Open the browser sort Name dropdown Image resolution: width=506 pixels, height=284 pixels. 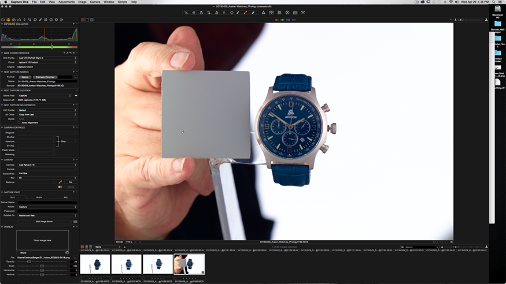(x=108, y=247)
